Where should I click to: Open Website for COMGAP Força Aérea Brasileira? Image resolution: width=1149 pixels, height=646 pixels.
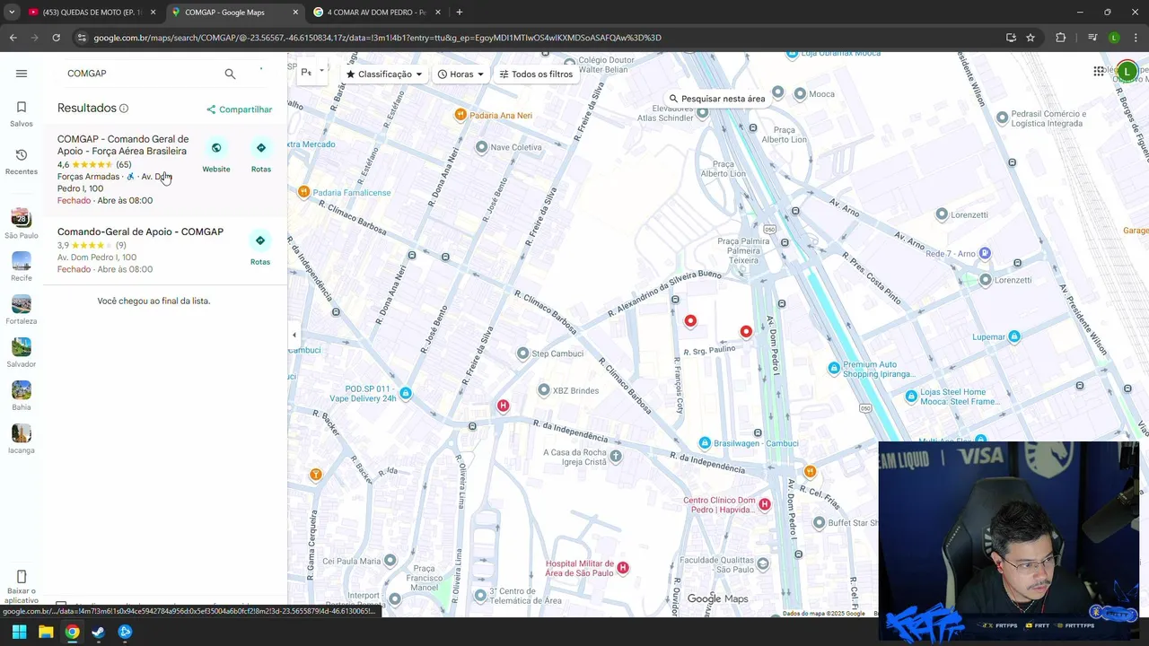pyautogui.click(x=216, y=155)
